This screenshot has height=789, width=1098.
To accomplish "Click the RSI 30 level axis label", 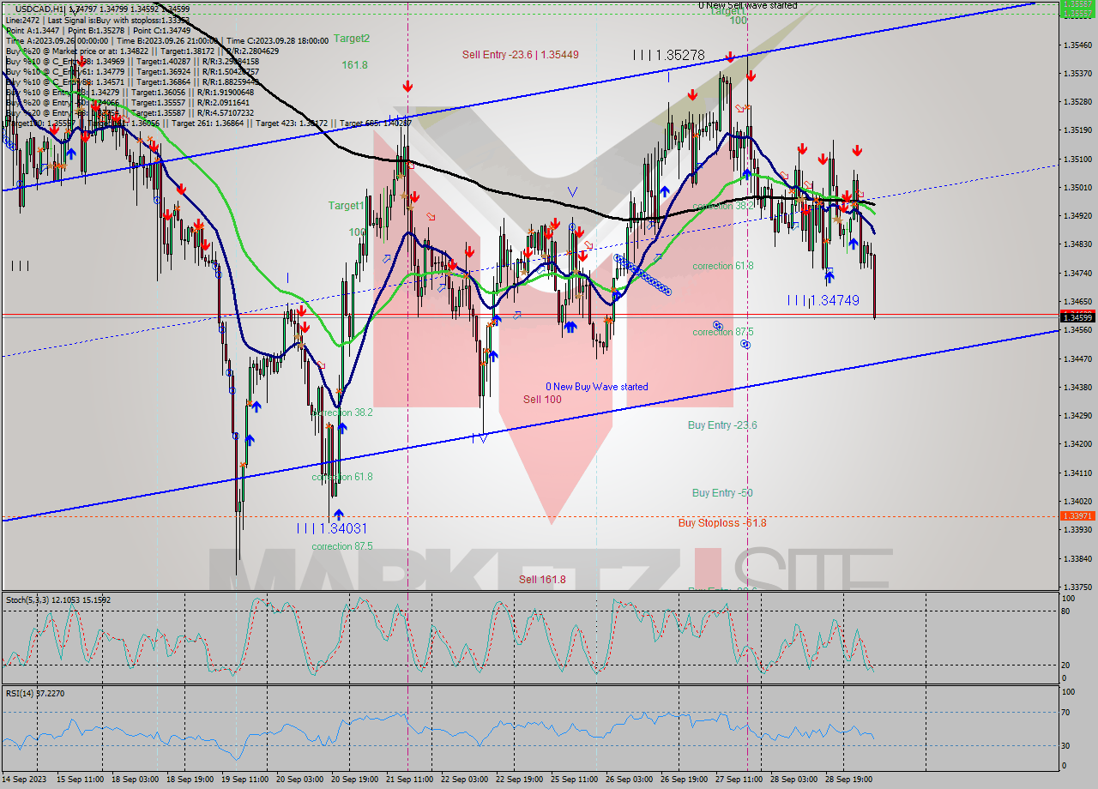I will 1066,744.
